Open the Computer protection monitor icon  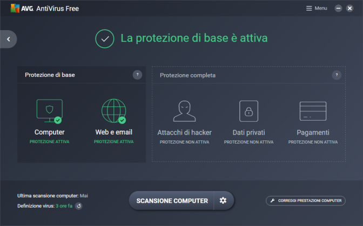pyautogui.click(x=49, y=111)
